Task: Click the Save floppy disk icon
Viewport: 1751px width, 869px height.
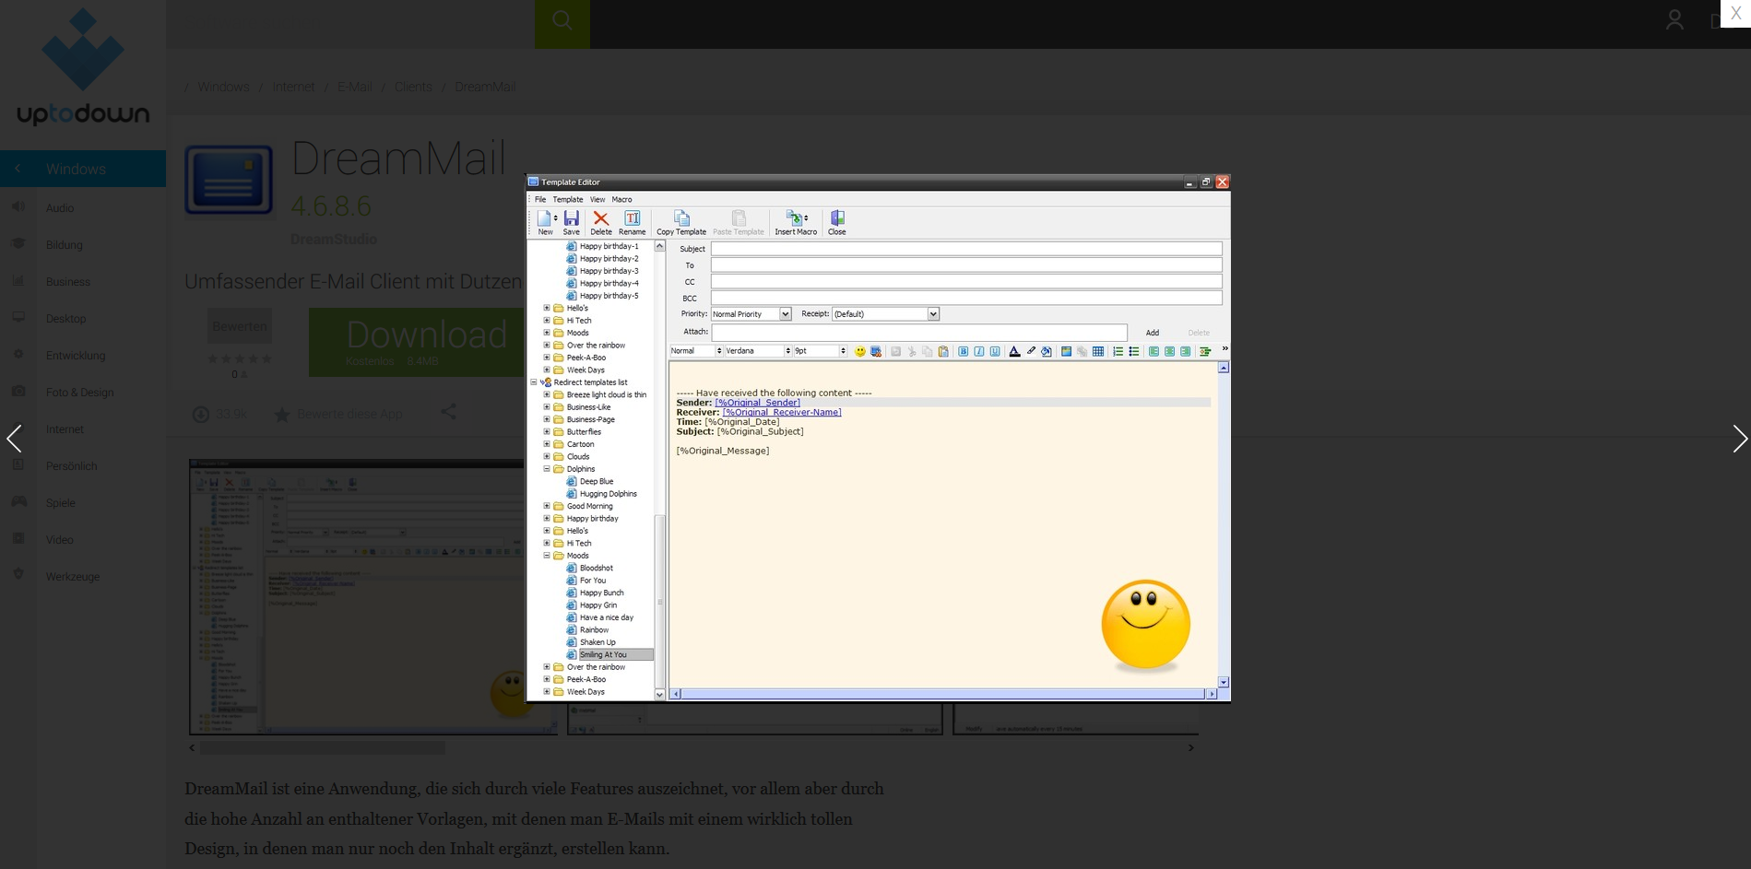Action: pyautogui.click(x=572, y=218)
